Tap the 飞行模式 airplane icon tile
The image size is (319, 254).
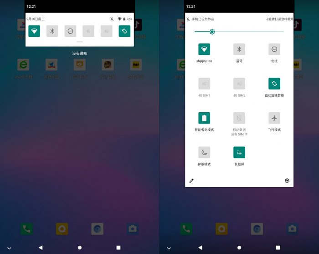[x=274, y=118]
